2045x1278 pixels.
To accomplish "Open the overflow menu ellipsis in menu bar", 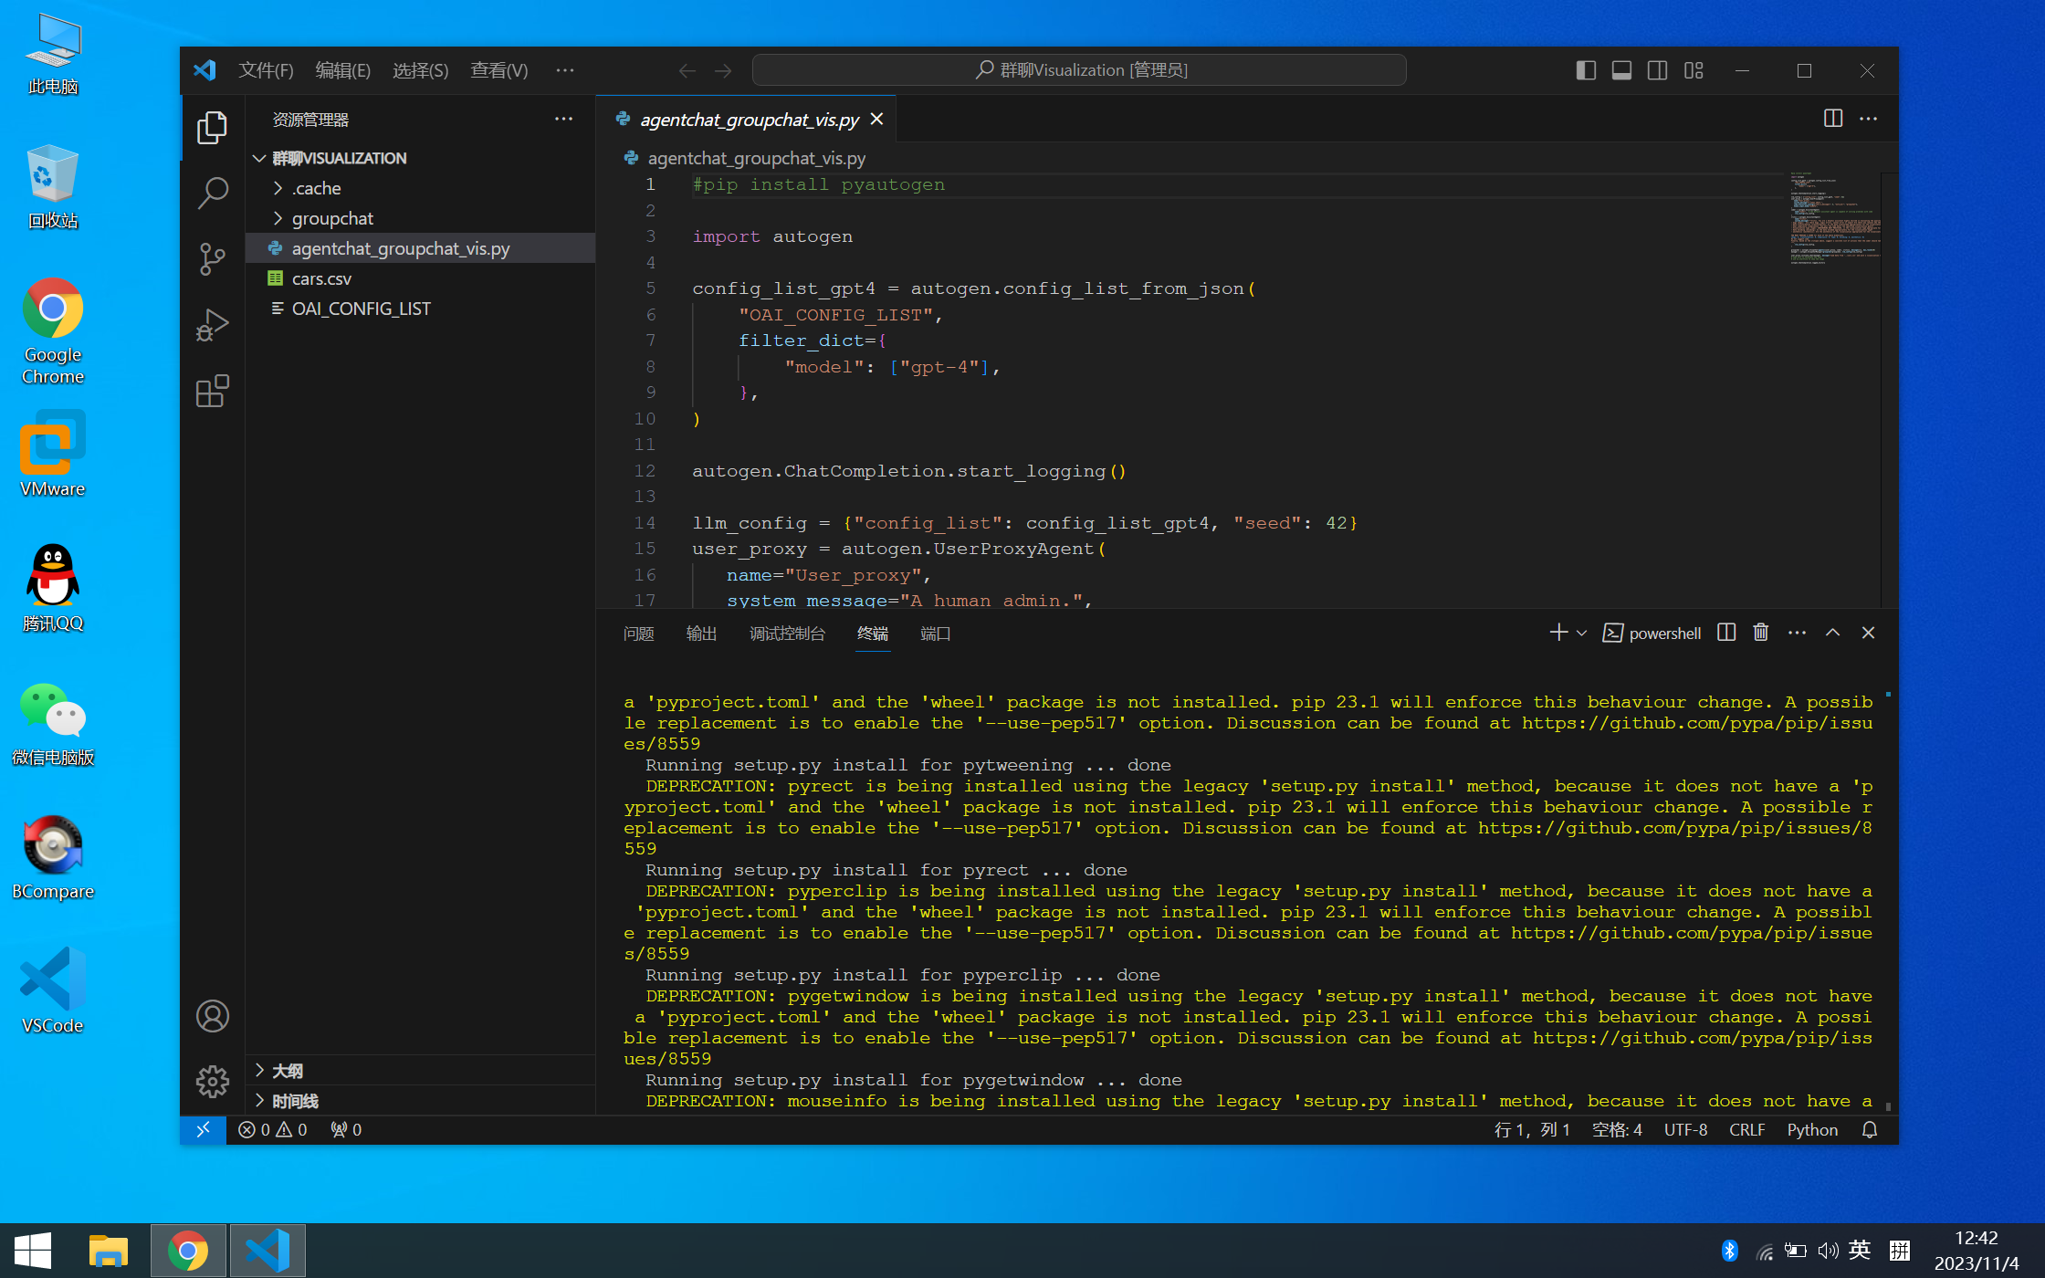I will (x=565, y=70).
